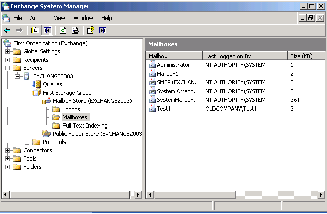Click the SMTP (EXCHAN... mailbox icon
Viewport: 327px width, 214px height.
152,82
